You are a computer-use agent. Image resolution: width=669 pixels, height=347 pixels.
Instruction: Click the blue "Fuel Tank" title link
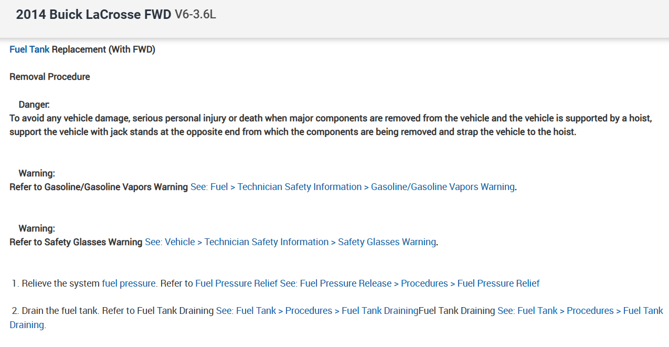[29, 49]
